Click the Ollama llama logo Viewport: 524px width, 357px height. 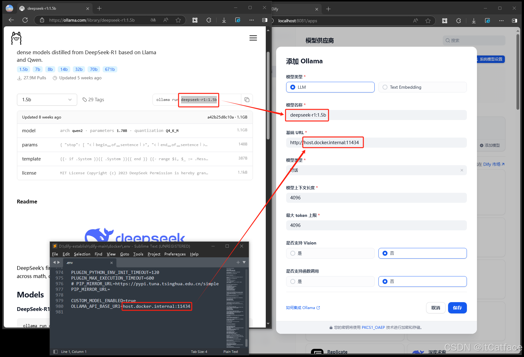16,38
